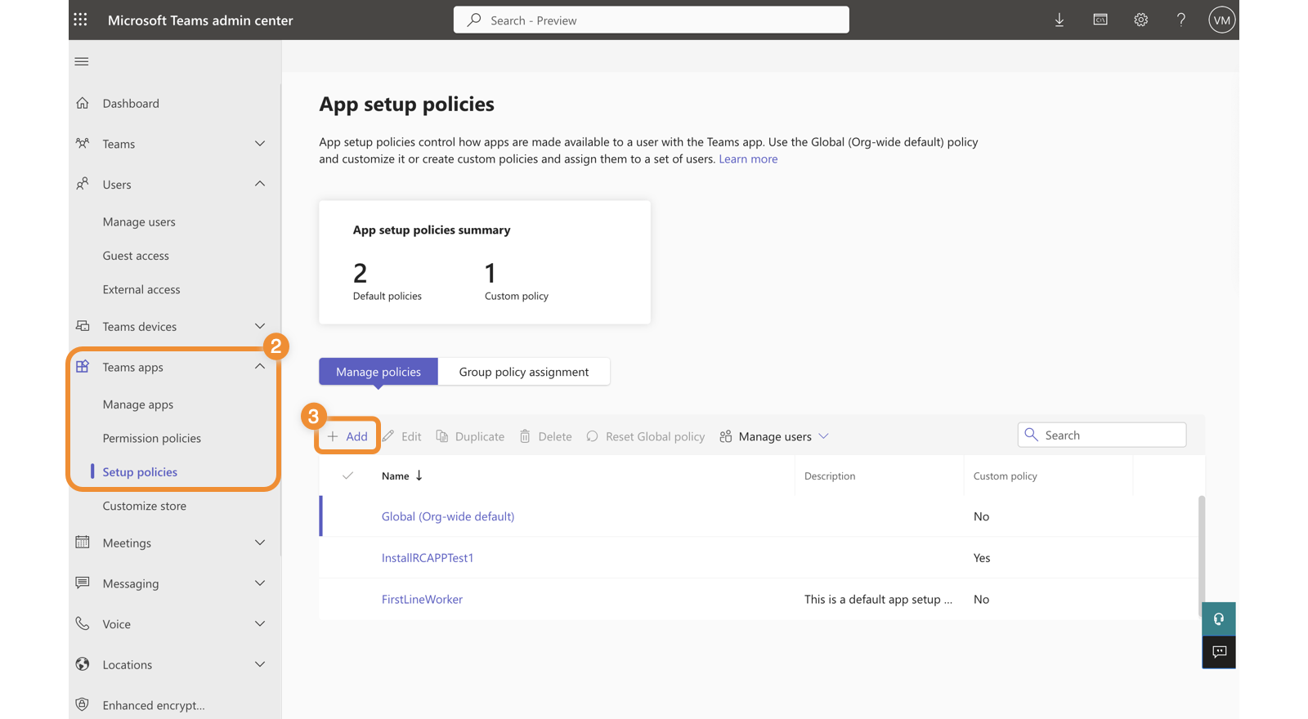1308x719 pixels.
Task: Expand the Messaging section chevron
Action: click(260, 583)
